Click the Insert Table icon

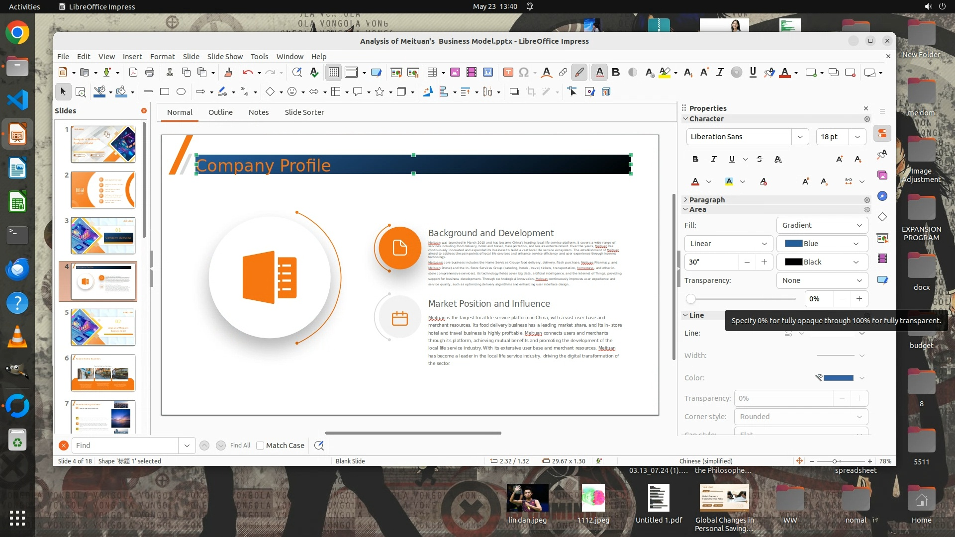(432, 73)
